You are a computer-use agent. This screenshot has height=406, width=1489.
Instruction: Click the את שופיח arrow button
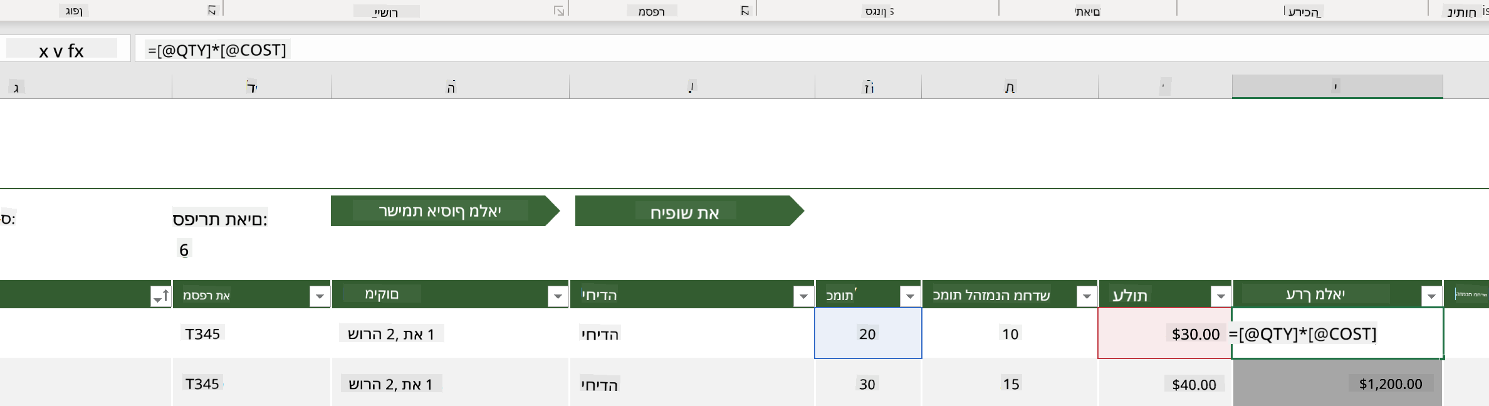point(689,211)
